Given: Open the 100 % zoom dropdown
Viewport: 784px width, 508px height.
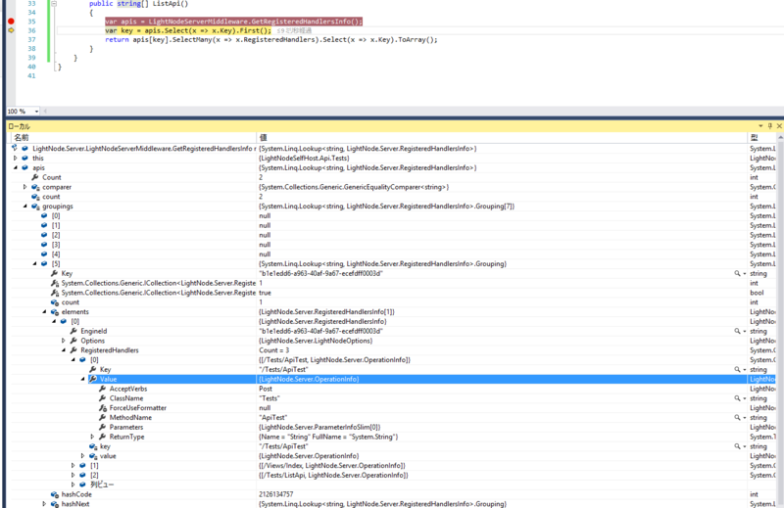Looking at the screenshot, I should 36,112.
